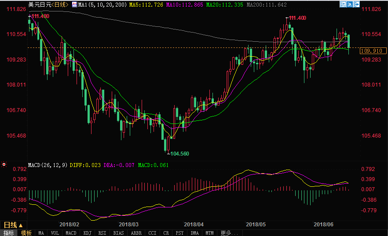The height and width of the screenshot is (236, 388).
Task: Switch to the 模板 tab
Action: point(26,233)
